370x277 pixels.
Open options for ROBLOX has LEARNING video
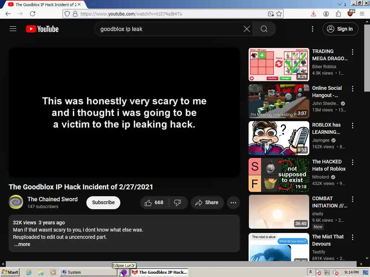pyautogui.click(x=353, y=126)
